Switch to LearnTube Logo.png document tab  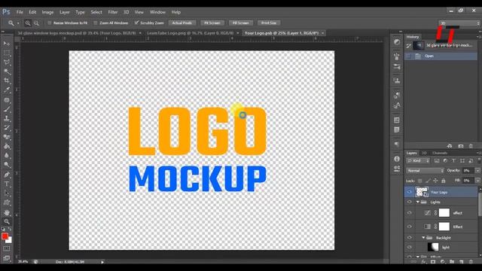190,33
